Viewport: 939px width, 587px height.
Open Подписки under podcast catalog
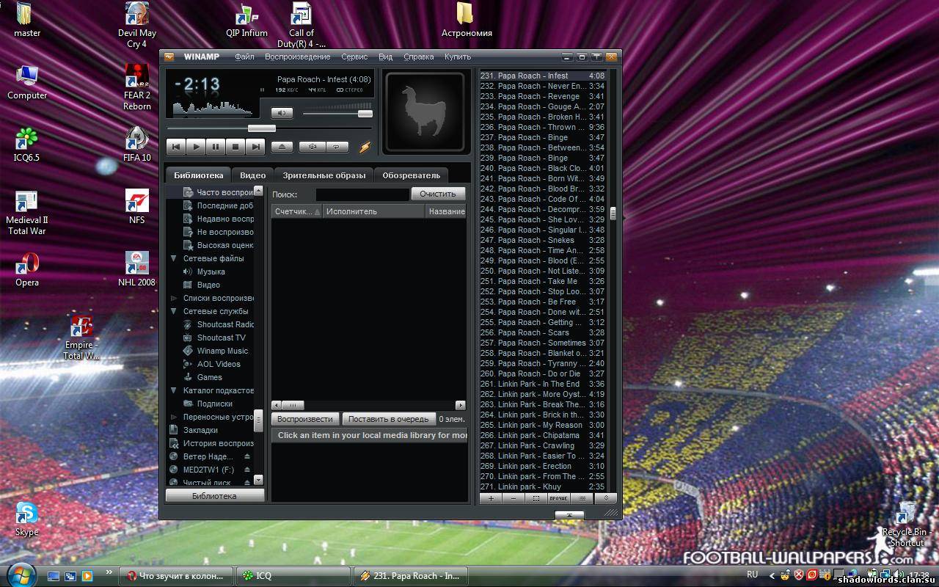(x=208, y=404)
